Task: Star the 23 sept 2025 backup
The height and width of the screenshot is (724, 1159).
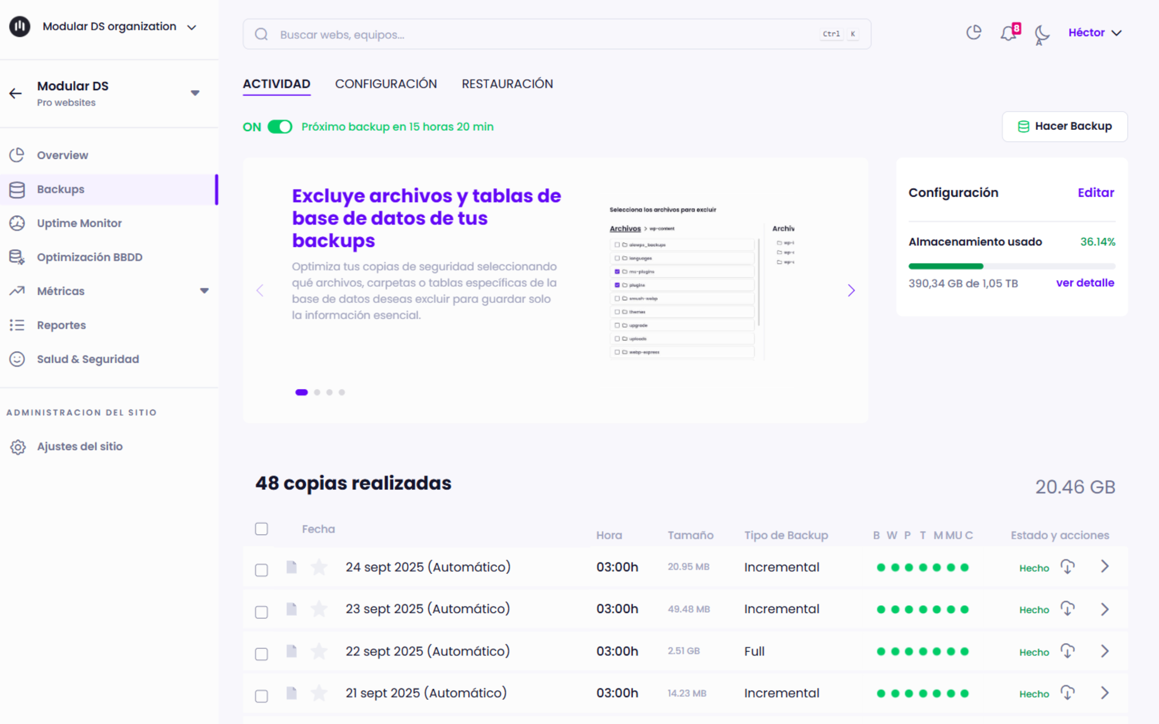Action: pos(319,609)
